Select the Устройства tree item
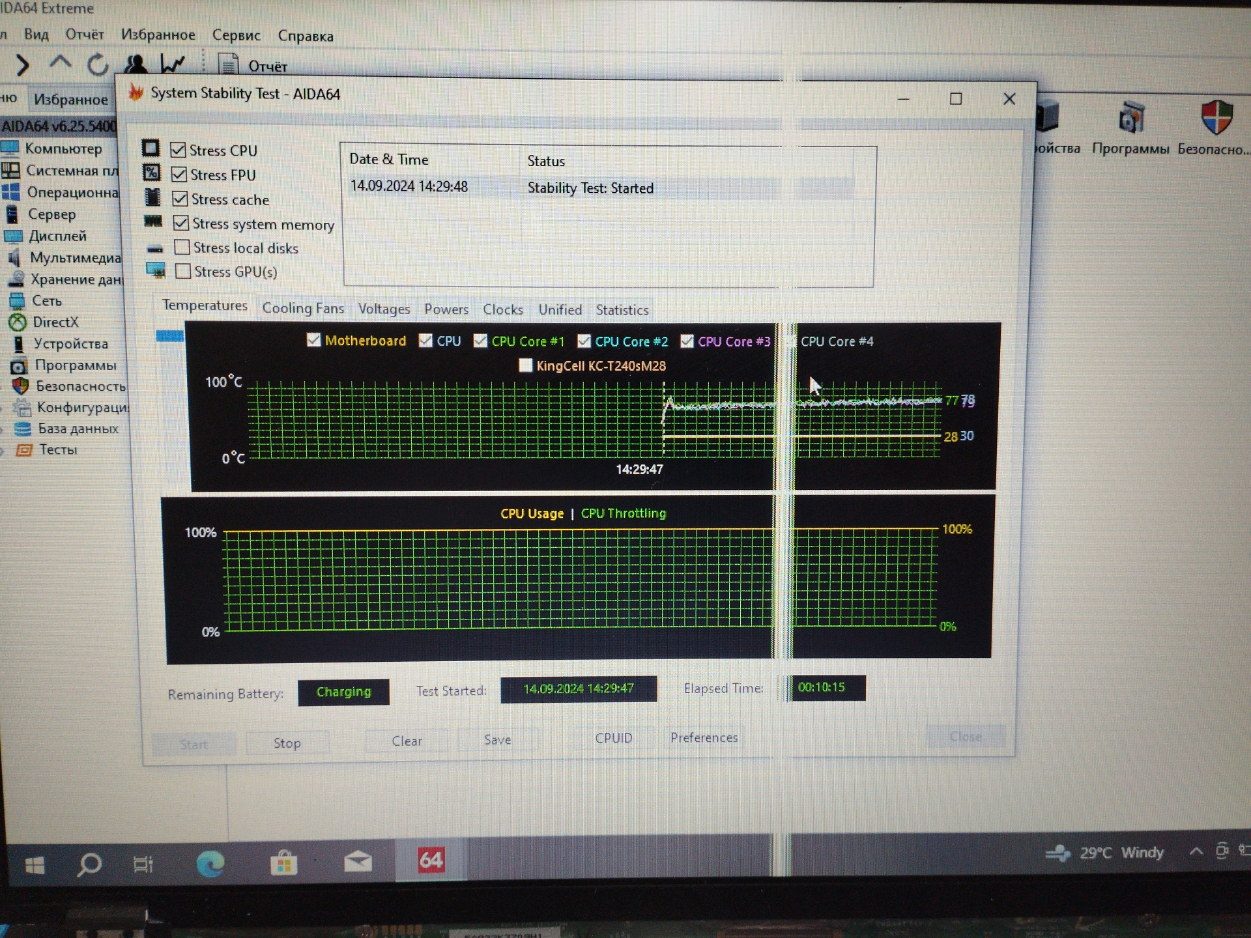The width and height of the screenshot is (1251, 938). point(59,343)
